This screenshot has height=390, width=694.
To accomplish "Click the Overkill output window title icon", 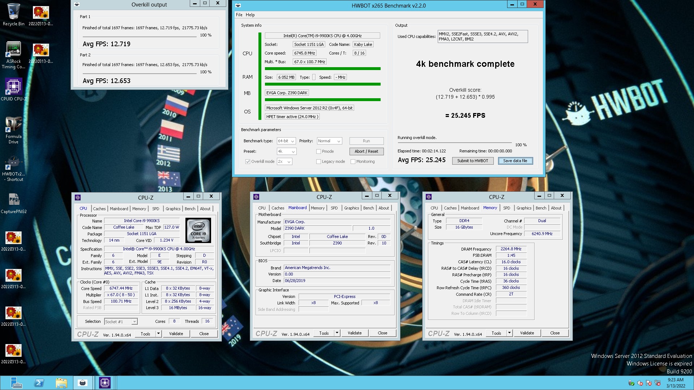I will point(77,5).
